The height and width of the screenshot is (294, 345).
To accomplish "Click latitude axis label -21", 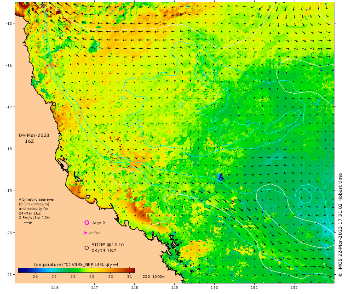I will 10,275.
